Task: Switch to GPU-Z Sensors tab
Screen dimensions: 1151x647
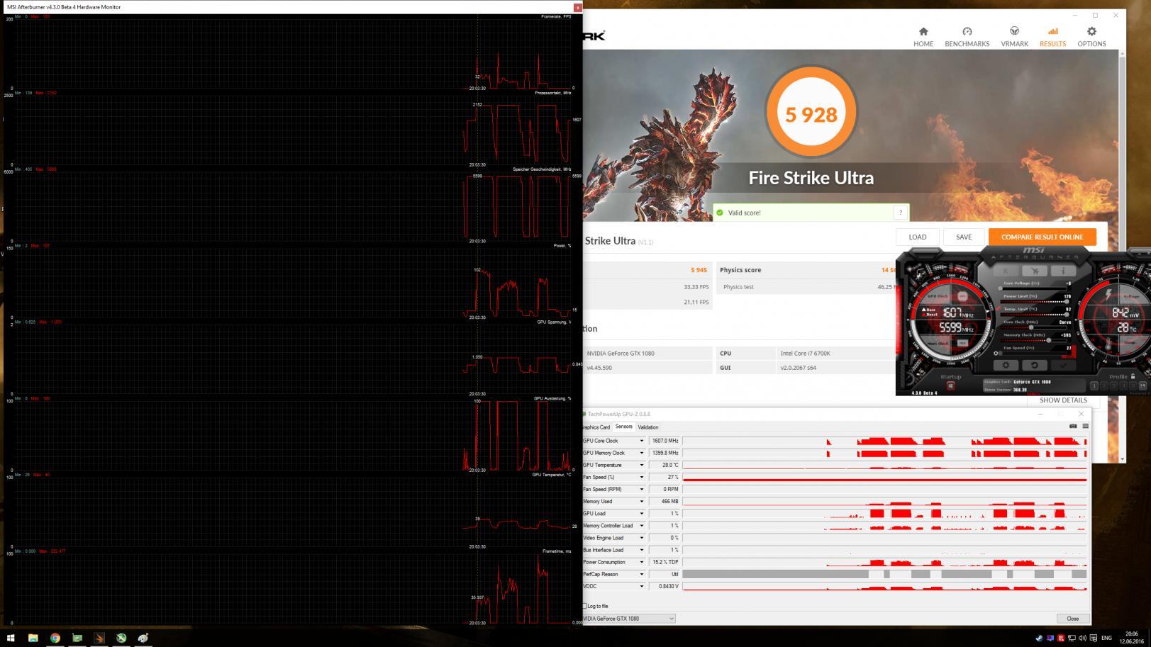Action: tap(623, 427)
